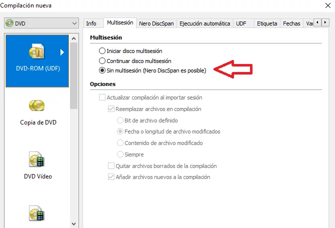Close the Compilación nueva dialog
The image size is (335, 228).
pos(328,5)
